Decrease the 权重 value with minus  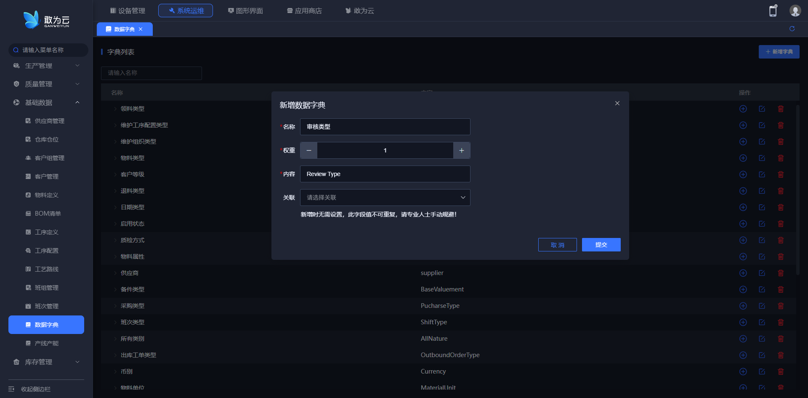(309, 150)
